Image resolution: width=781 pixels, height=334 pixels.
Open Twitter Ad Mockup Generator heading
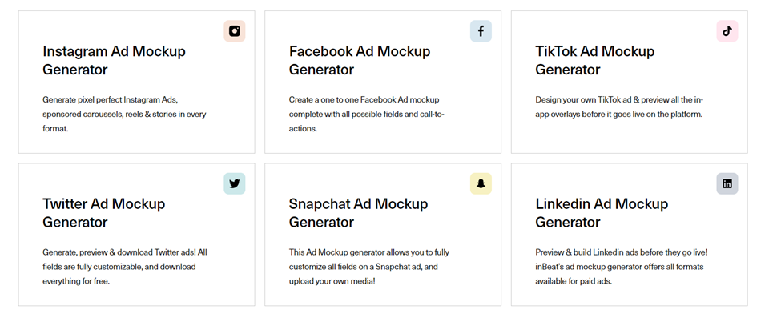(x=103, y=212)
